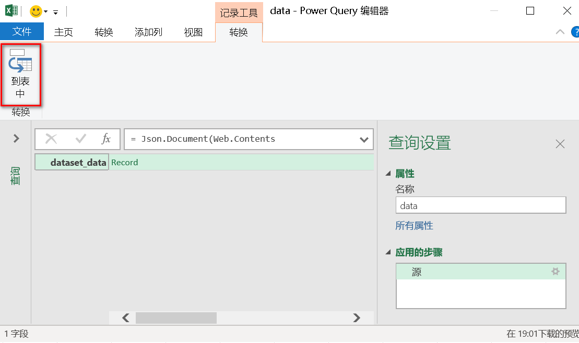
Task: Expand the formula bar dropdown chevron
Action: tap(364, 139)
